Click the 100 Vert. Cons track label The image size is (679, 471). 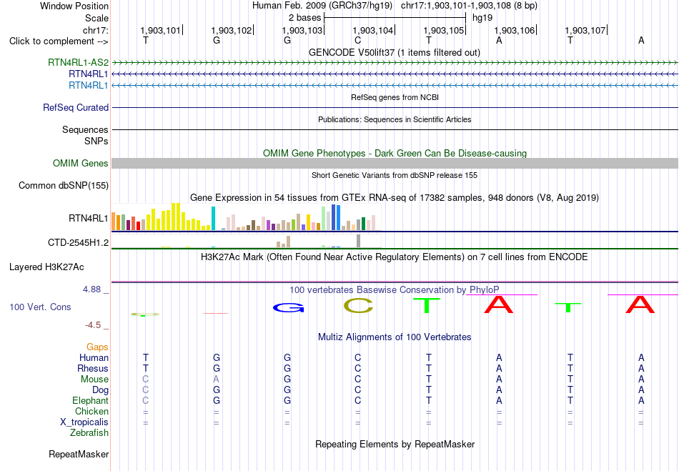click(40, 307)
